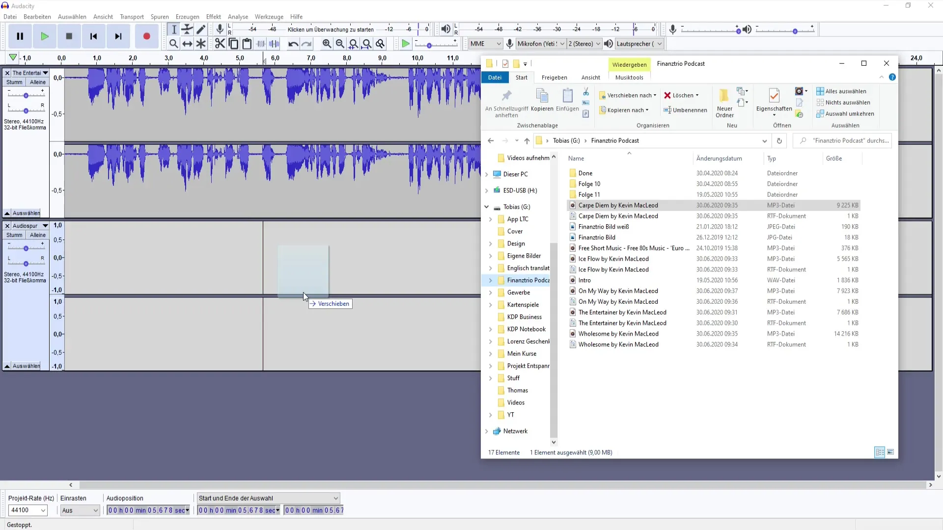Click Umbenennen in Explorer ribbon

point(685,110)
